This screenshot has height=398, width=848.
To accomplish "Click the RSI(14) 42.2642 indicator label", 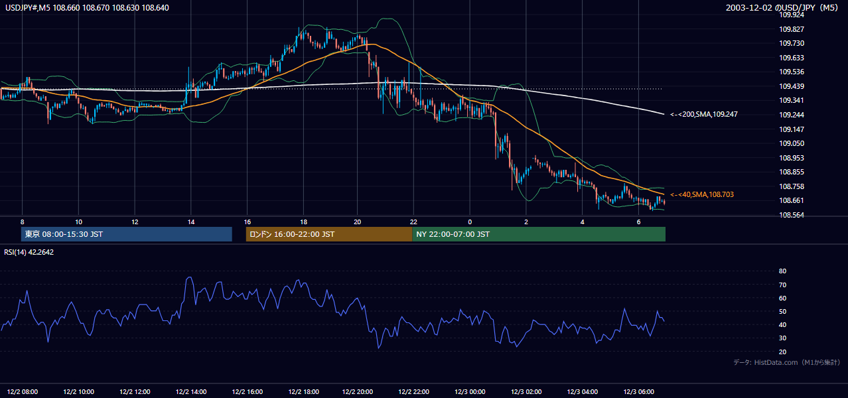I will click(x=29, y=252).
